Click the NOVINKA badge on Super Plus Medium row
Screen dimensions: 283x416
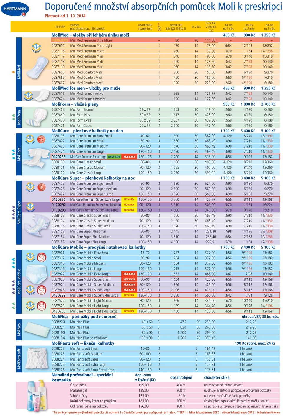click(129, 205)
